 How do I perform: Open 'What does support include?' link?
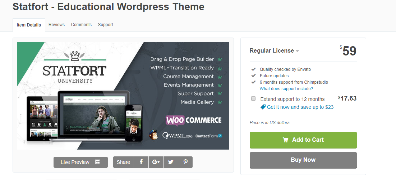(286, 89)
